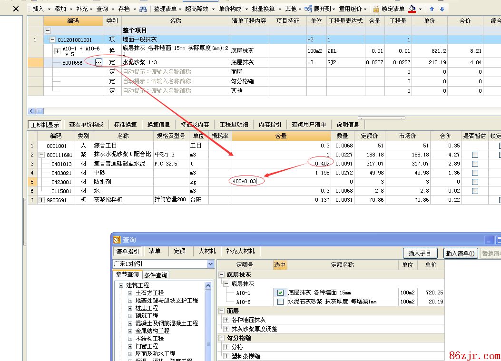
Task: Click the blue down arrow icon
Action: click(x=442, y=9)
